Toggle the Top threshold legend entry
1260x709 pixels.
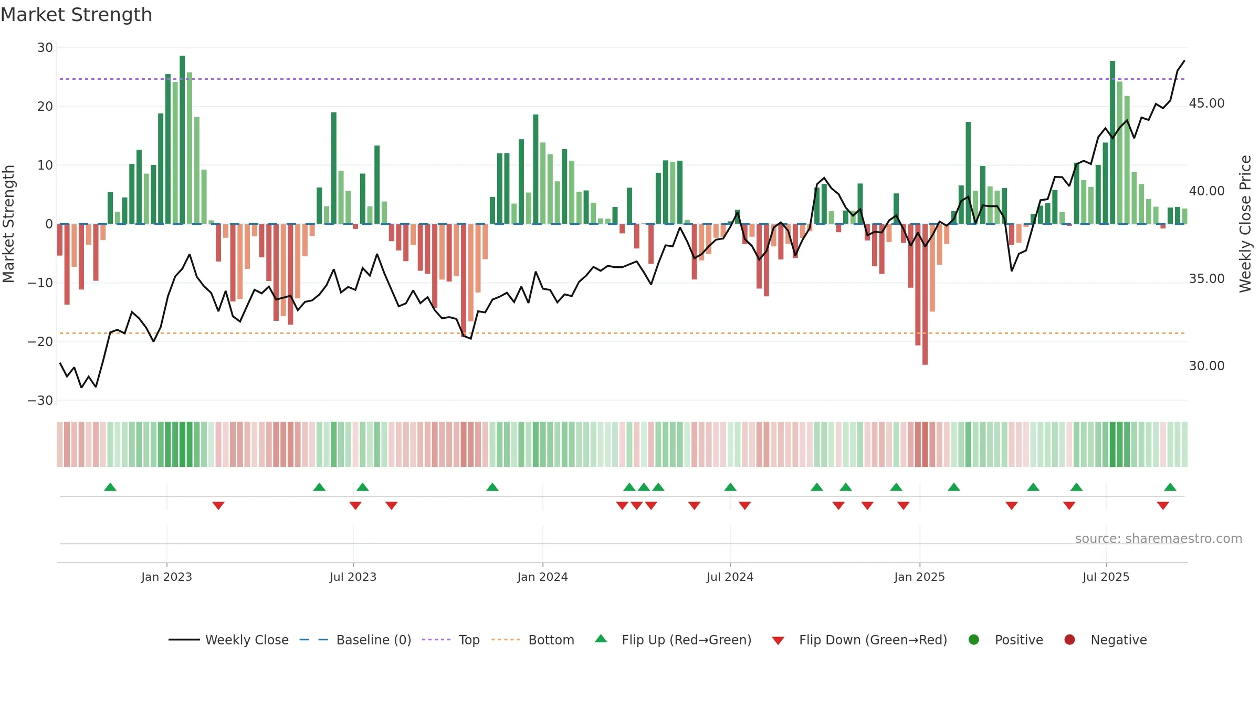point(451,640)
